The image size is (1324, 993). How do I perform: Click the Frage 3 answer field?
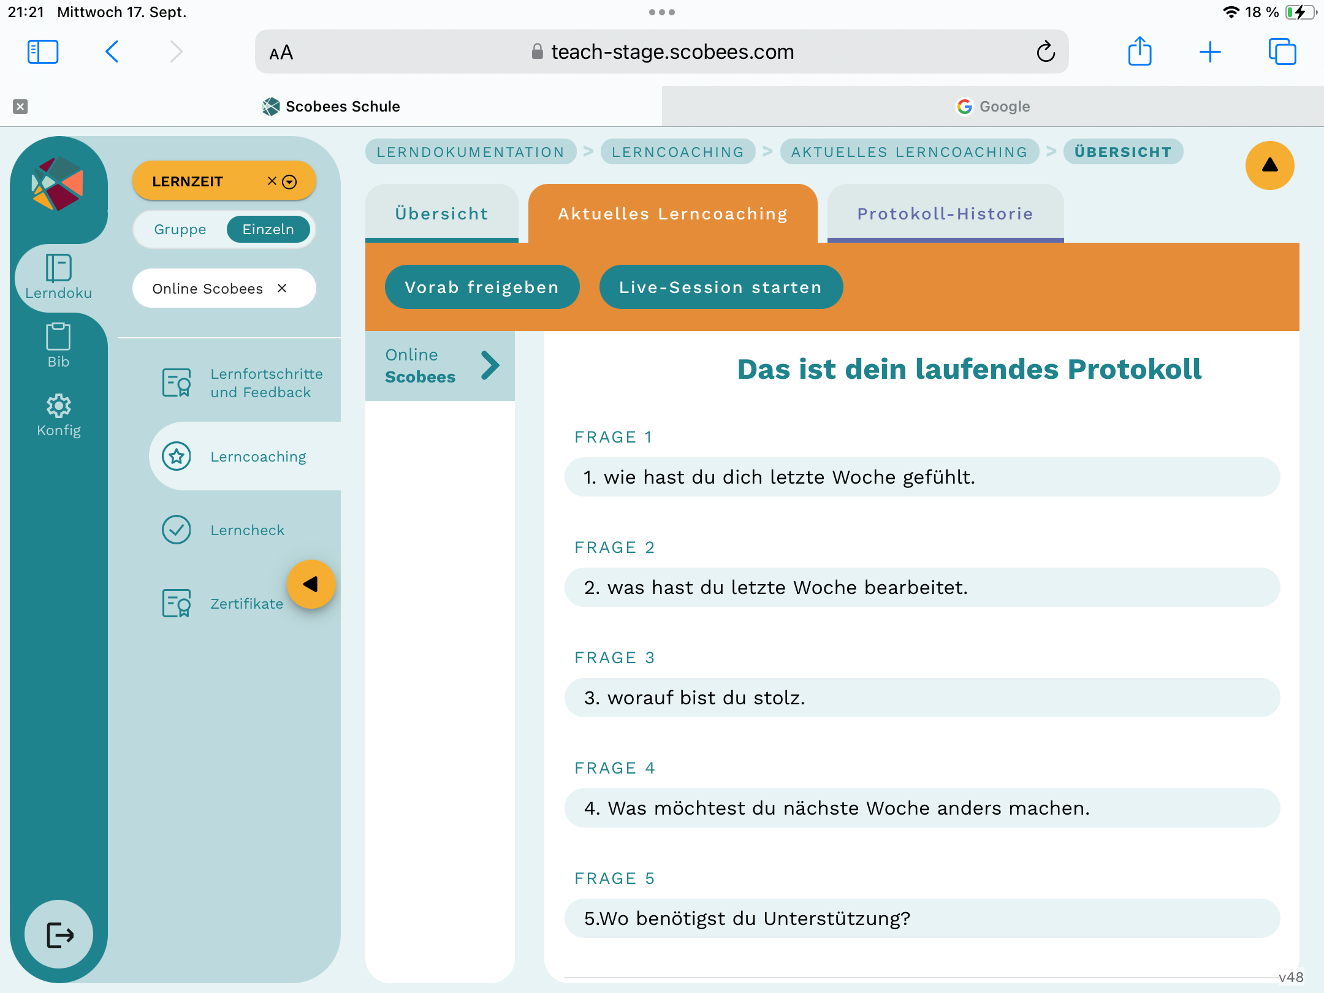[x=921, y=698]
